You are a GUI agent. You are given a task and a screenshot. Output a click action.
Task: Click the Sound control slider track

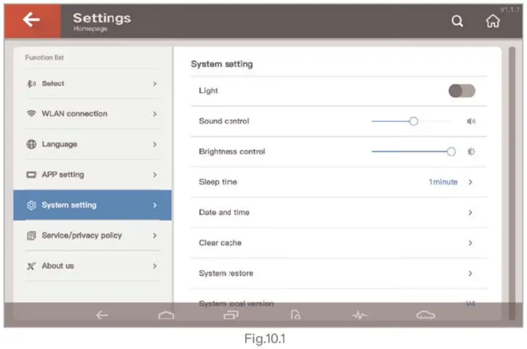pos(412,121)
